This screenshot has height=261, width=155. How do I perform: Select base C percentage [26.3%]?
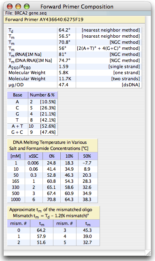point(48,108)
